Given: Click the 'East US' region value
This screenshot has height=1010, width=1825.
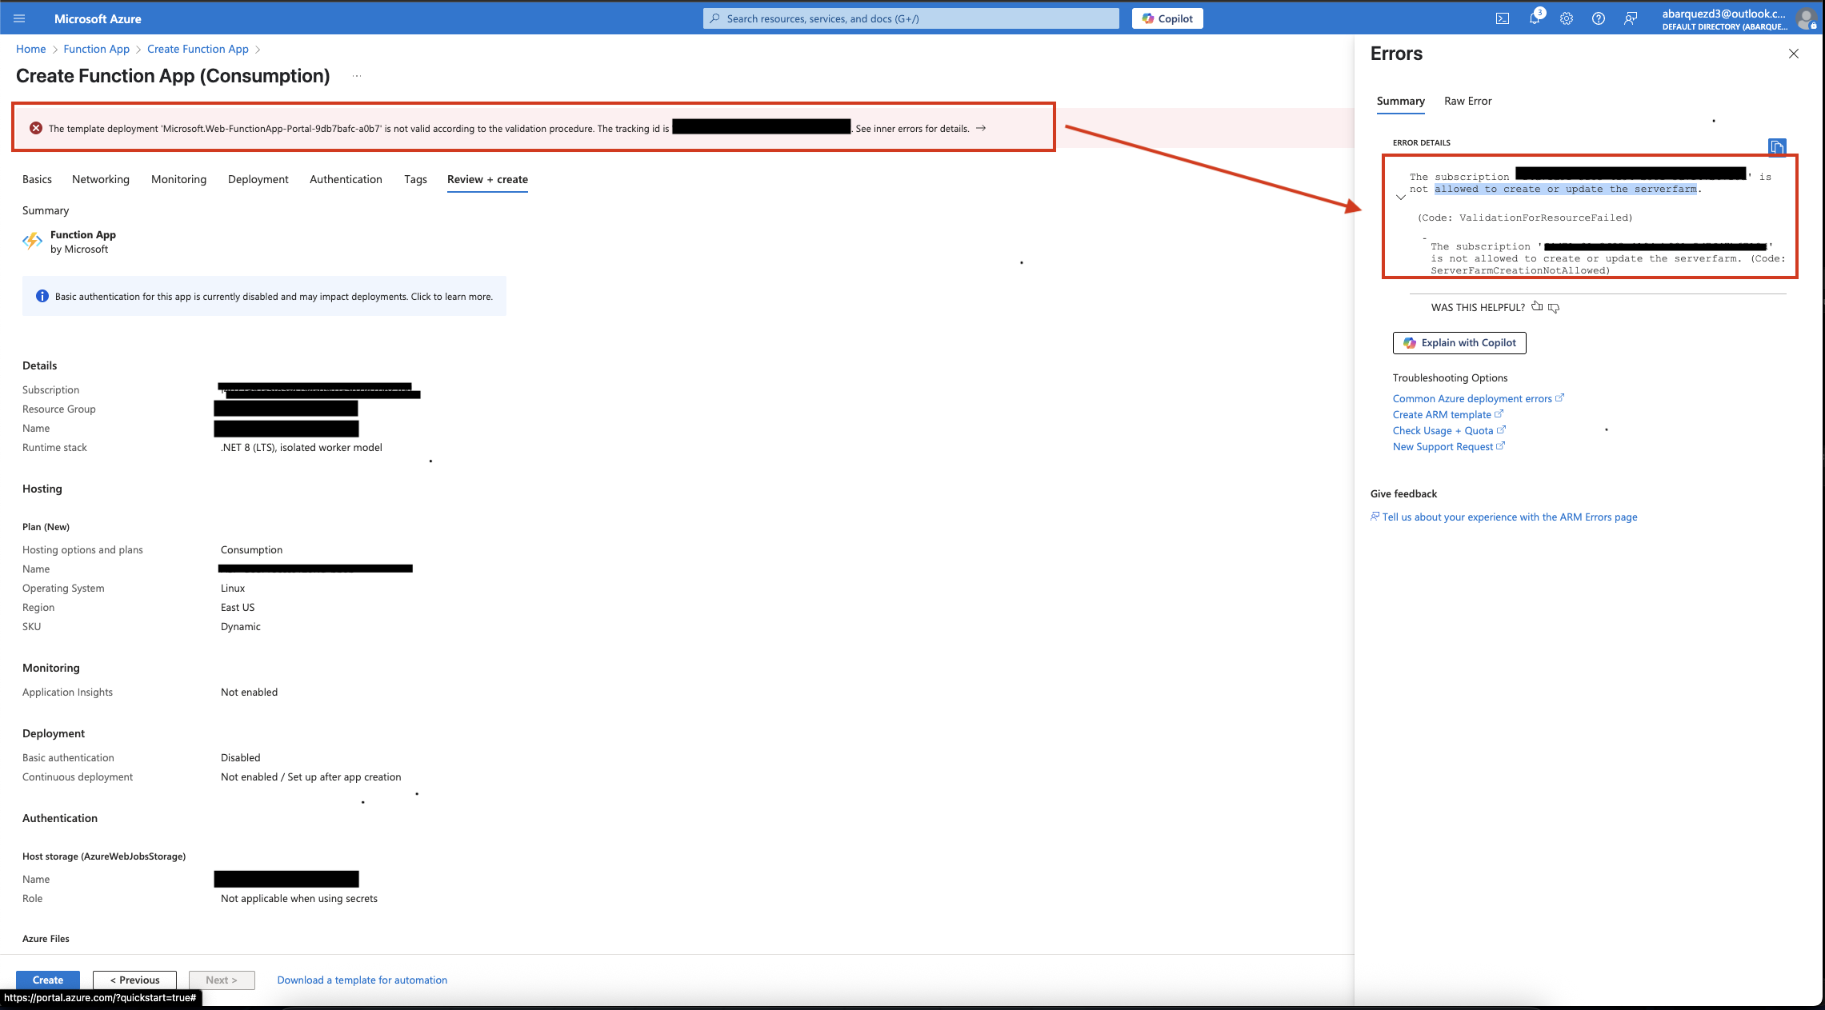Looking at the screenshot, I should (238, 607).
